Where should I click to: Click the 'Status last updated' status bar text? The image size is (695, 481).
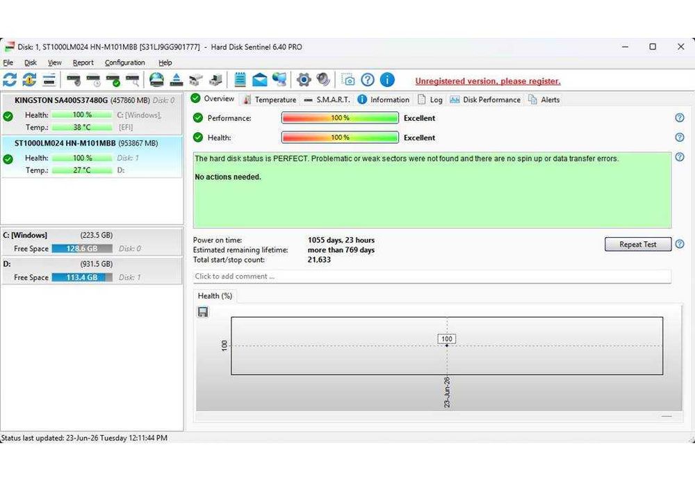point(84,438)
